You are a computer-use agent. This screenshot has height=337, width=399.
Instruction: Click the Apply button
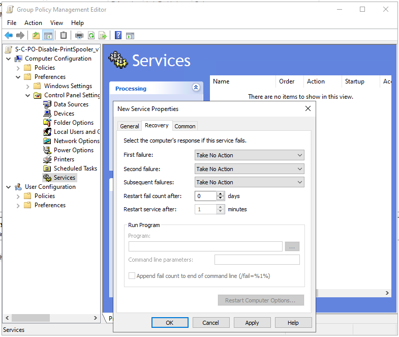(x=252, y=323)
